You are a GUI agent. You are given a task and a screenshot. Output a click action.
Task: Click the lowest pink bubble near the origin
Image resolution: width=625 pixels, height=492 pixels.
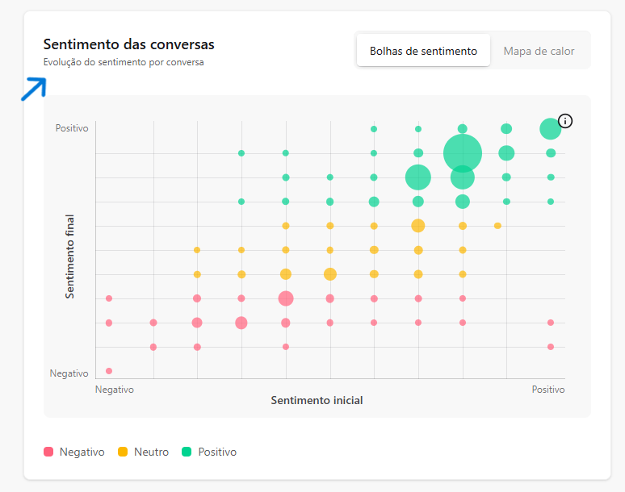pyautogui.click(x=109, y=371)
